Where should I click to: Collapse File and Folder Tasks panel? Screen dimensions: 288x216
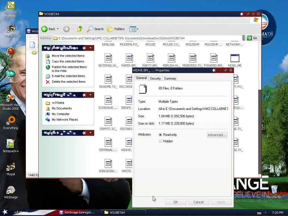(90, 48)
